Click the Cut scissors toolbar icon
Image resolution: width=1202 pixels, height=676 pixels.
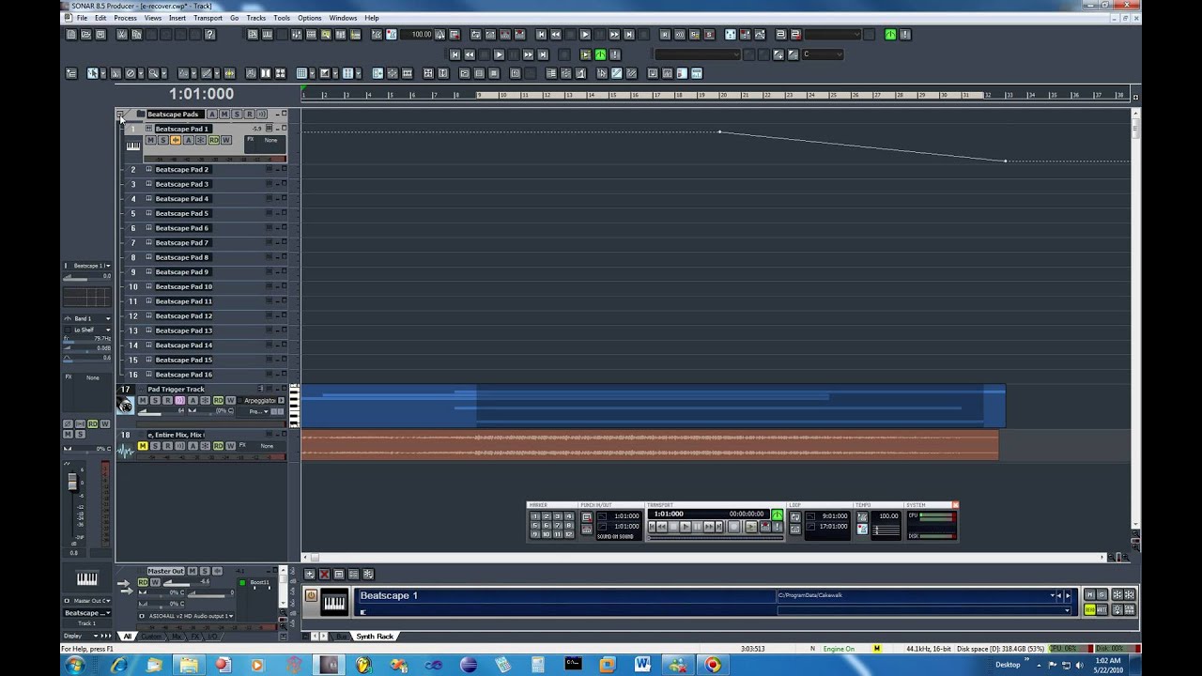(x=122, y=35)
